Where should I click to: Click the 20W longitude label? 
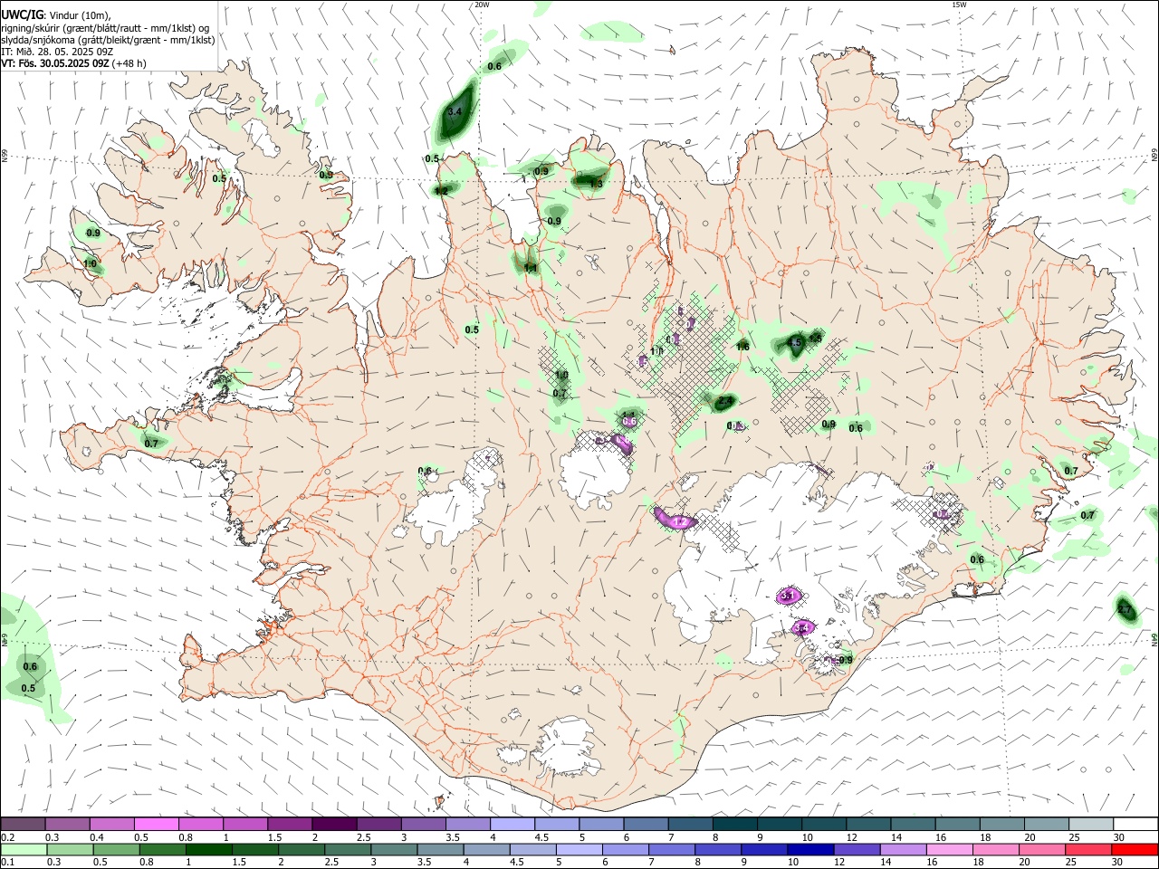point(482,5)
